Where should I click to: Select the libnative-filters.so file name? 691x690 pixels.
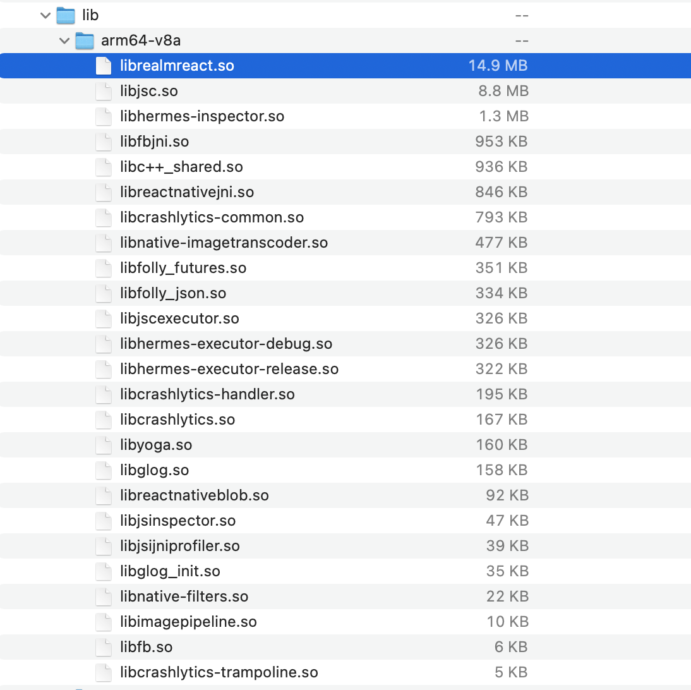(184, 596)
